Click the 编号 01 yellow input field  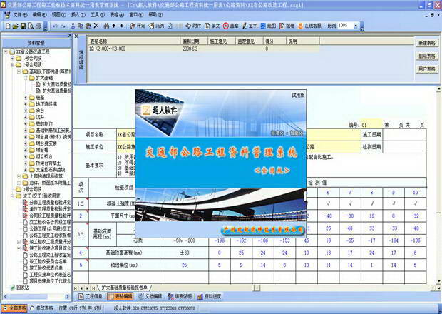371,125
